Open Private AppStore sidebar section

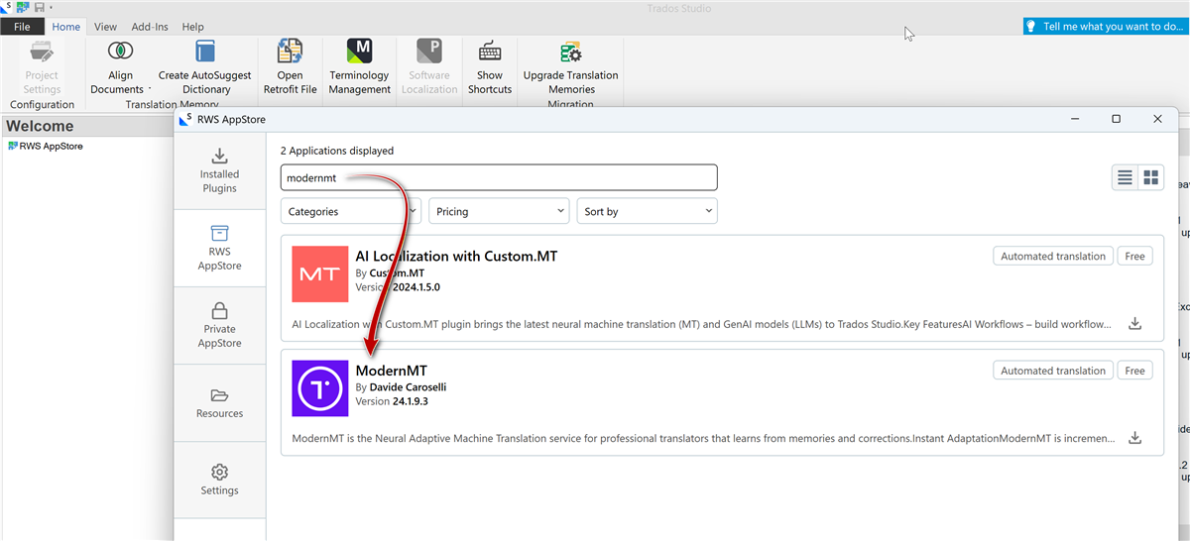coord(219,325)
